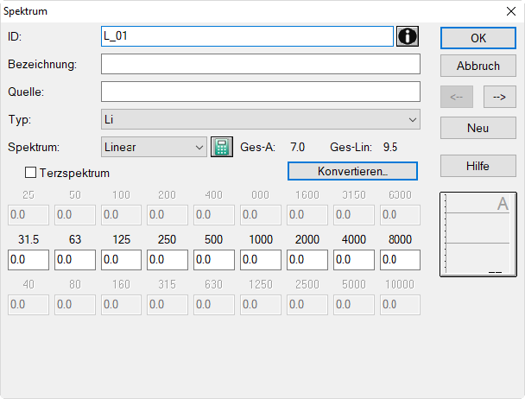Open the Hilfe help button
This screenshot has width=525, height=399.
478,166
